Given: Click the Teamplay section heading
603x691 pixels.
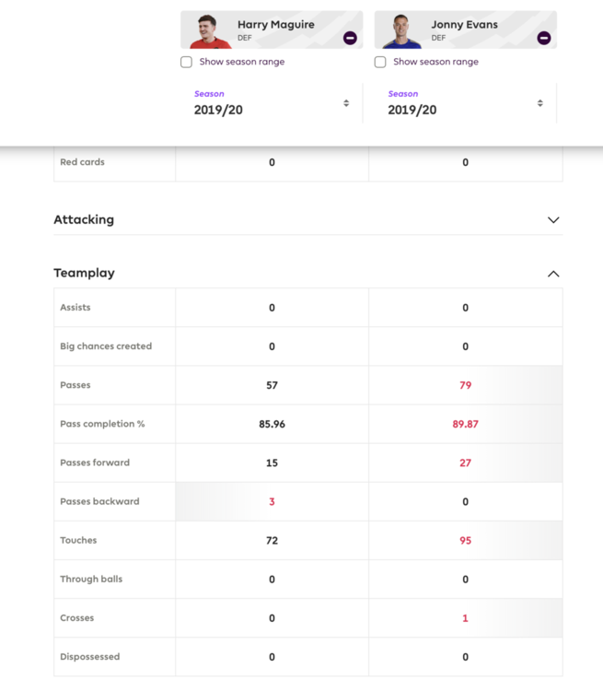Looking at the screenshot, I should [84, 274].
